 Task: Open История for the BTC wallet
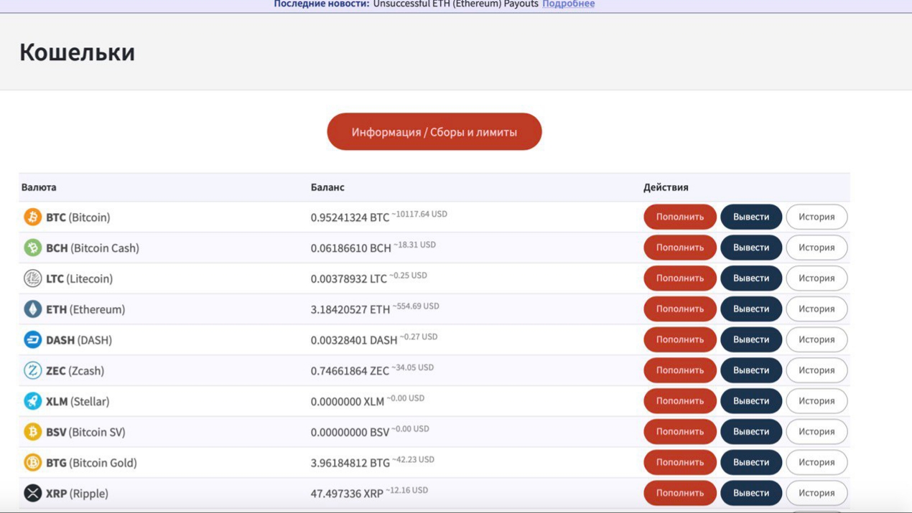click(x=816, y=217)
